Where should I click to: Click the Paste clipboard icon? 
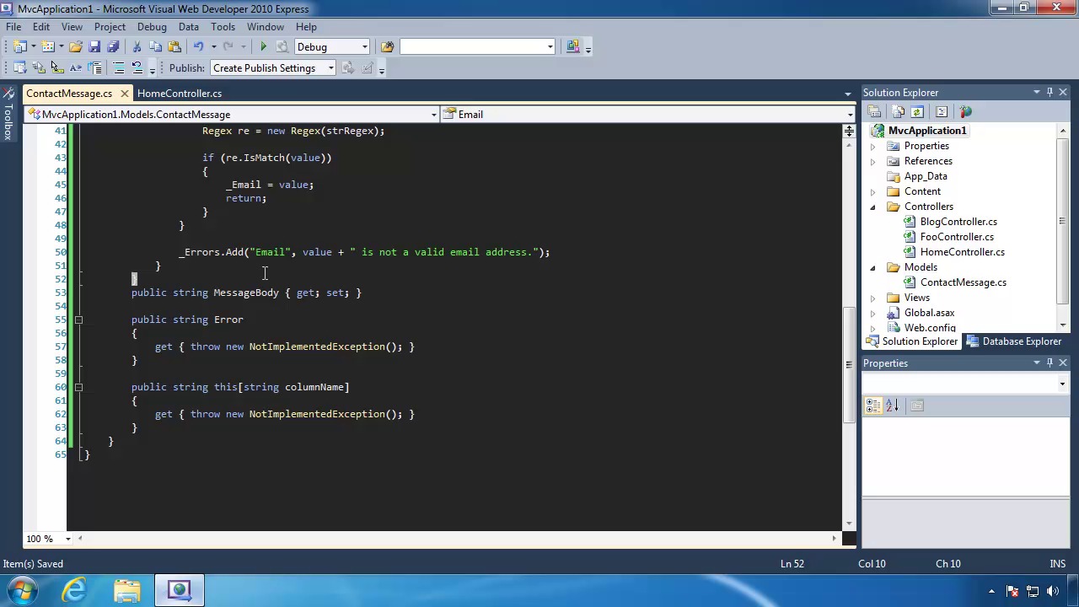(174, 46)
